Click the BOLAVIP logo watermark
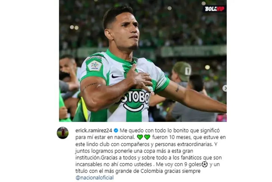This screenshot has width=272, height=182. pyautogui.click(x=214, y=9)
